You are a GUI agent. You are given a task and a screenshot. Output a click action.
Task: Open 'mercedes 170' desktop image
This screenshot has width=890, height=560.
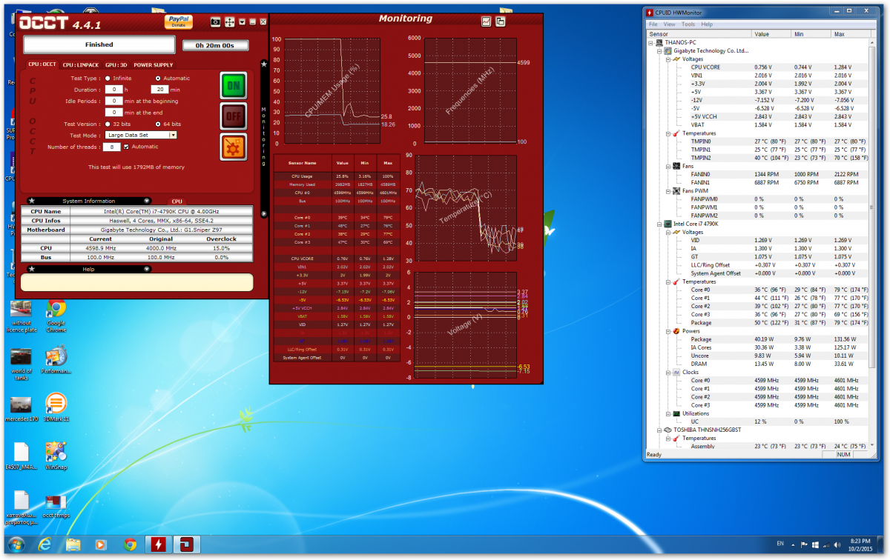tap(20, 410)
